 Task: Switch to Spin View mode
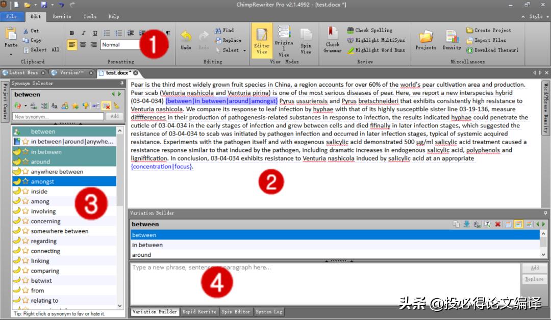[x=306, y=36]
